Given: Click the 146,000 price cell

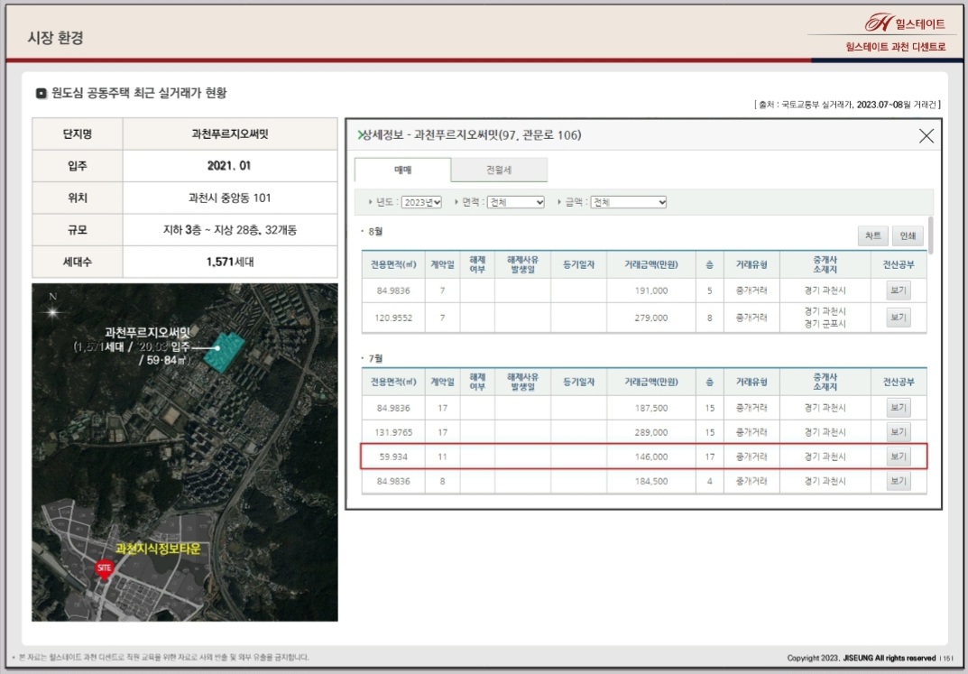Looking at the screenshot, I should (650, 457).
